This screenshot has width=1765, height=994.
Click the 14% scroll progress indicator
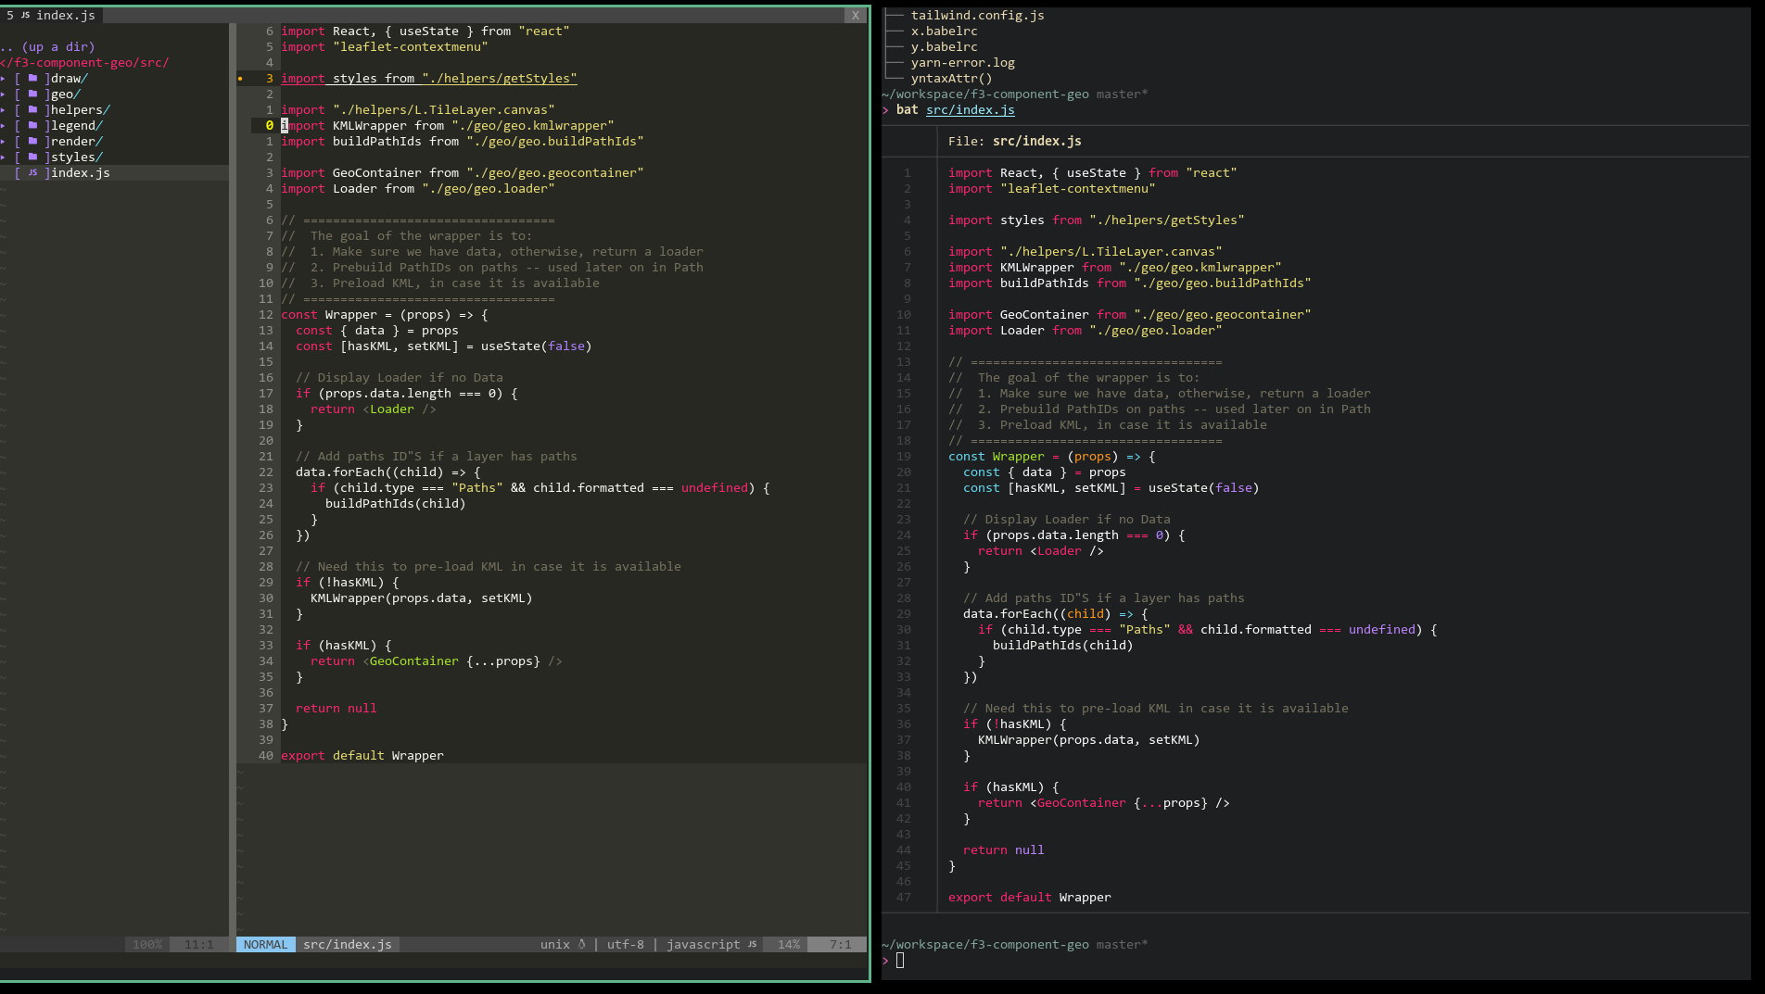click(787, 944)
